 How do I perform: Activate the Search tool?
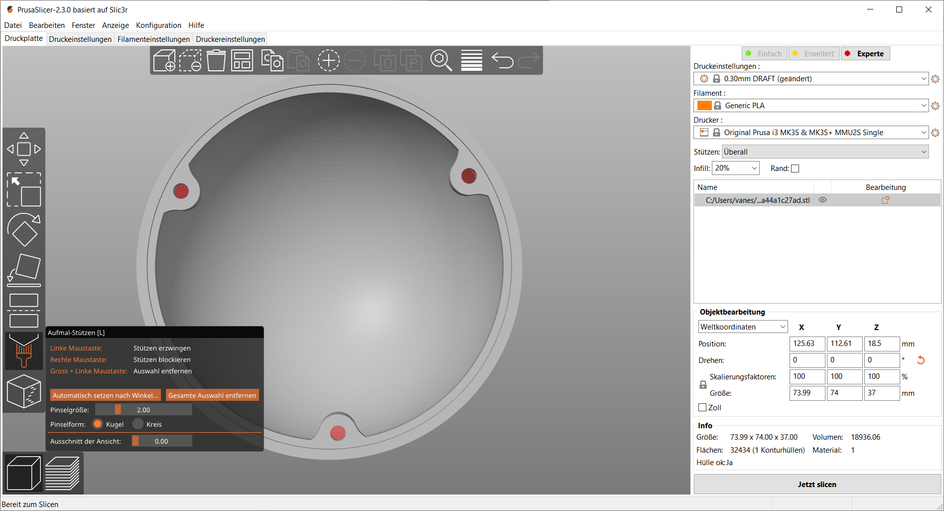click(x=441, y=60)
